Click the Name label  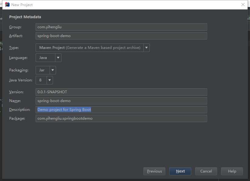pos(15,101)
